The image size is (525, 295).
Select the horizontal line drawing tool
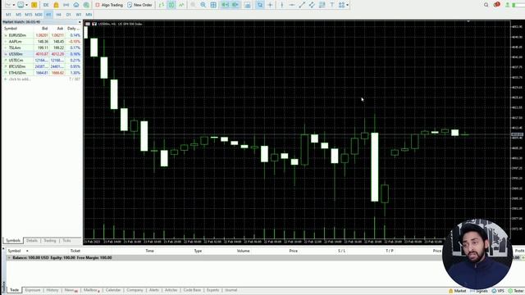tap(292, 5)
